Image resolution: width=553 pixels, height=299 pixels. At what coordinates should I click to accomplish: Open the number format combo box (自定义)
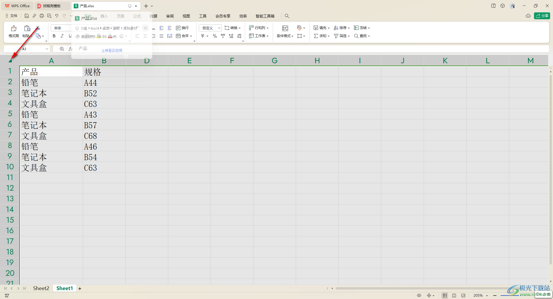point(210,28)
